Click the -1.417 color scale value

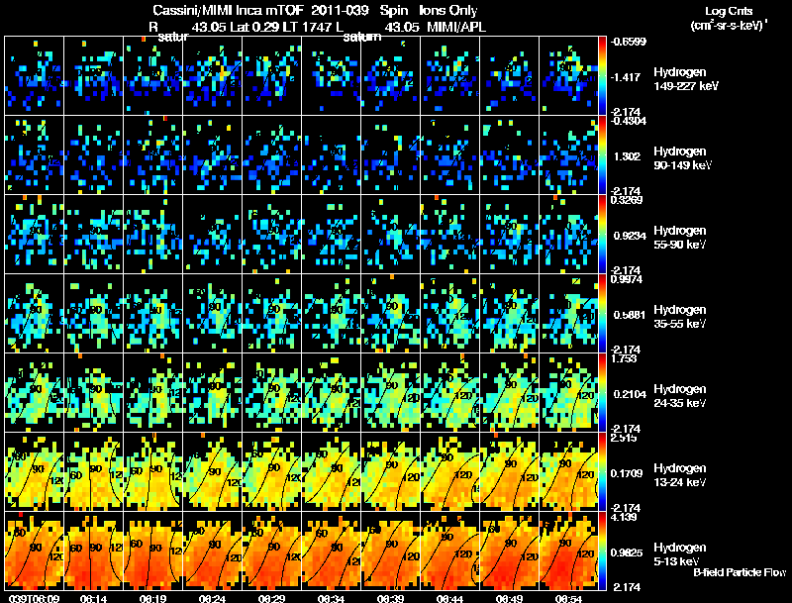click(x=626, y=77)
